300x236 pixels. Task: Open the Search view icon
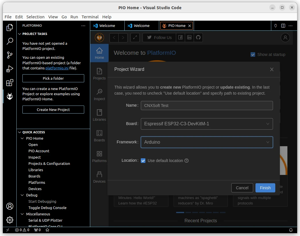point(9,41)
